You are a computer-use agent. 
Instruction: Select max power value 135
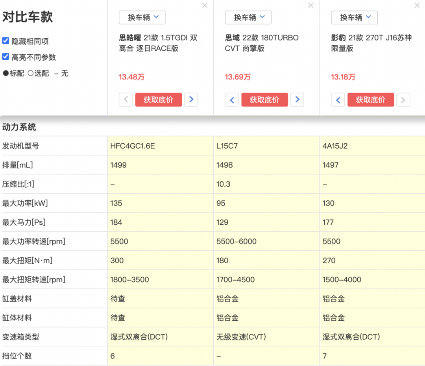[x=116, y=203]
